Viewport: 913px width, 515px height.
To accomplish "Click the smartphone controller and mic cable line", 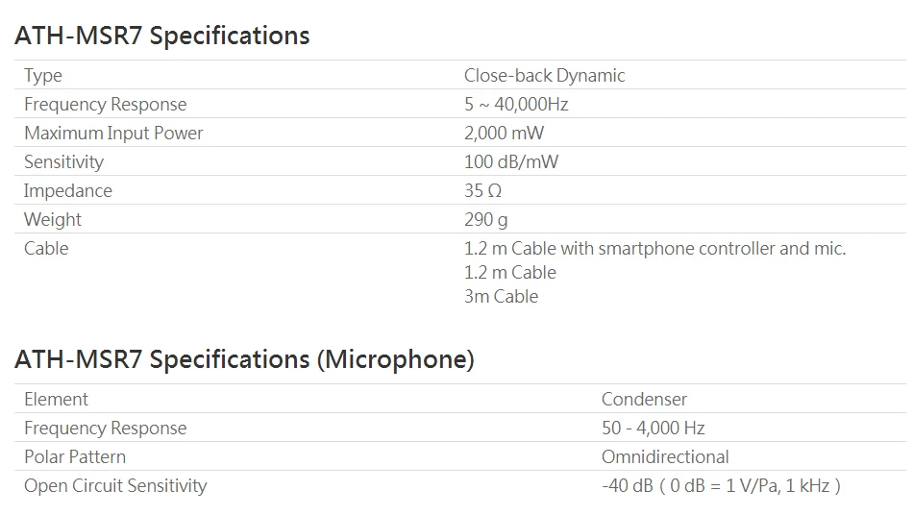I will coord(655,249).
